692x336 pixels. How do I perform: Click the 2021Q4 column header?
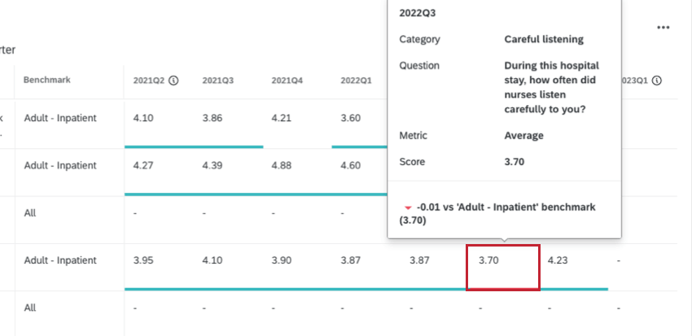(287, 81)
